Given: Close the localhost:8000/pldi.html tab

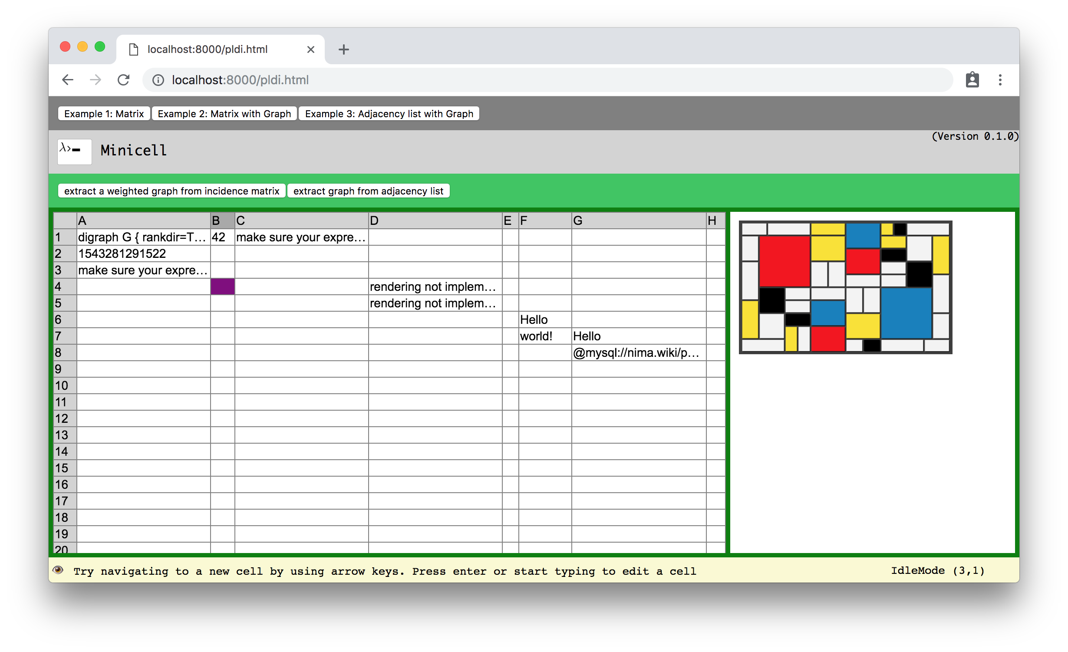Looking at the screenshot, I should click(310, 49).
